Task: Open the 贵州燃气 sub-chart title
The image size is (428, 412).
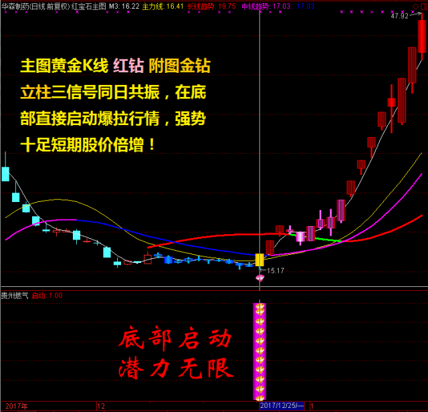Action: pyautogui.click(x=14, y=295)
